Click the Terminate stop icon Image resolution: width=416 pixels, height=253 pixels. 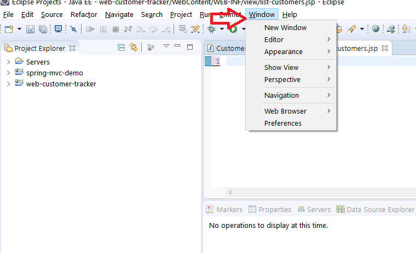pyautogui.click(x=115, y=29)
